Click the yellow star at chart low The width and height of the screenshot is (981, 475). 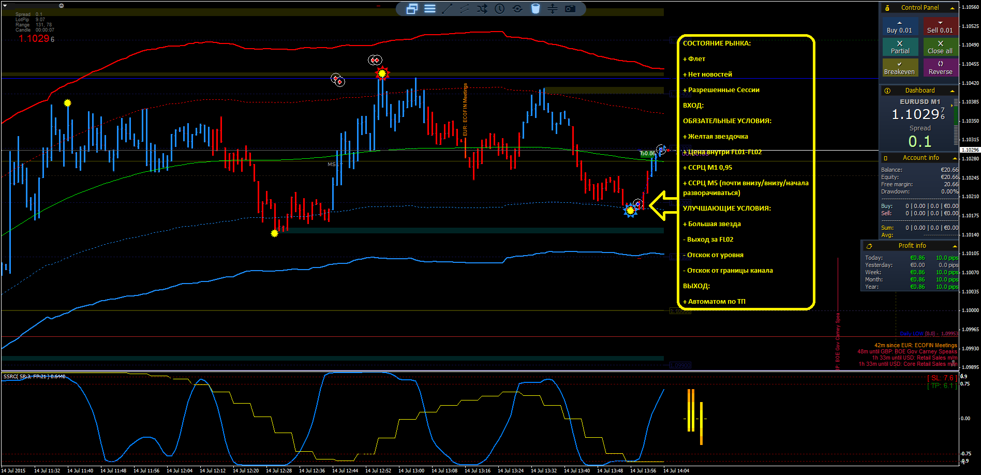[x=274, y=233]
